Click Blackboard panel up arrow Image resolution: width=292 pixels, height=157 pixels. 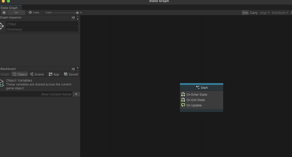click(78, 68)
